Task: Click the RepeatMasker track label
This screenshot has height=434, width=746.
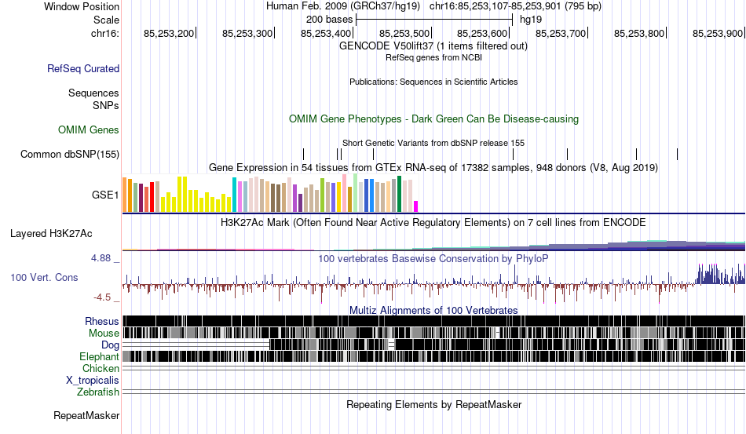Action: (86, 415)
